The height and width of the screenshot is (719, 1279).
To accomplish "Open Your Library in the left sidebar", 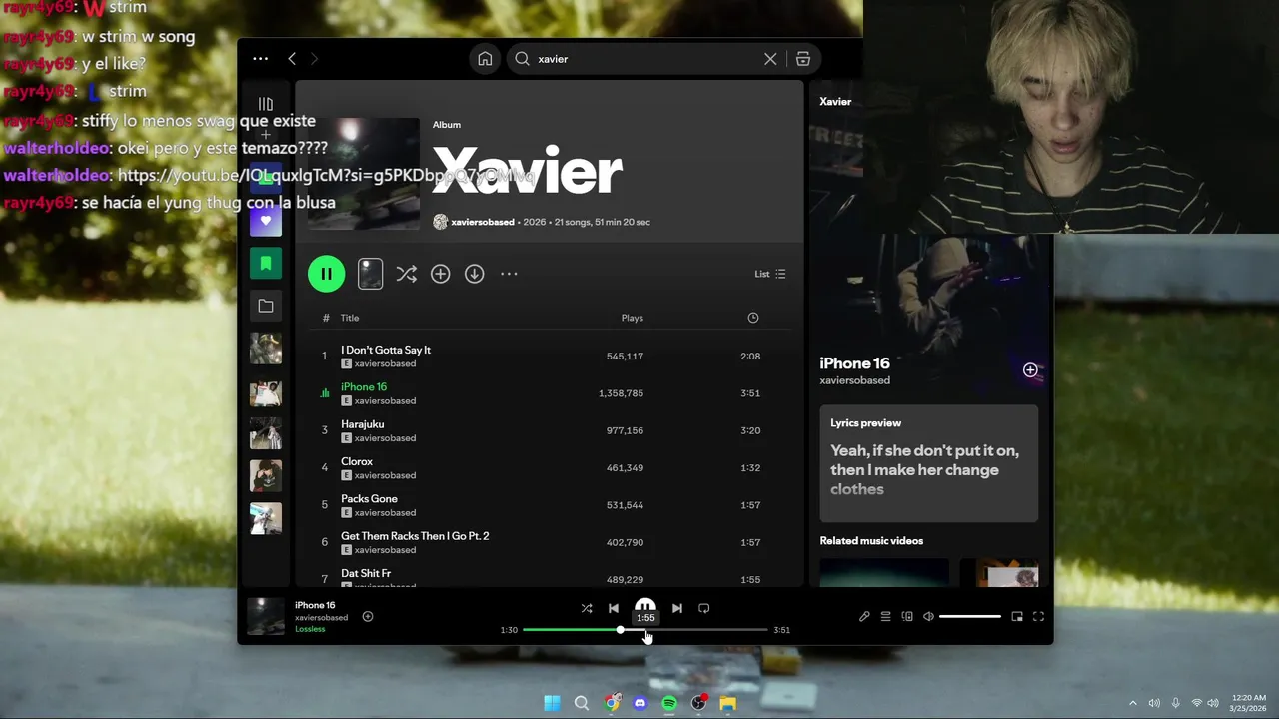I will click(x=265, y=104).
